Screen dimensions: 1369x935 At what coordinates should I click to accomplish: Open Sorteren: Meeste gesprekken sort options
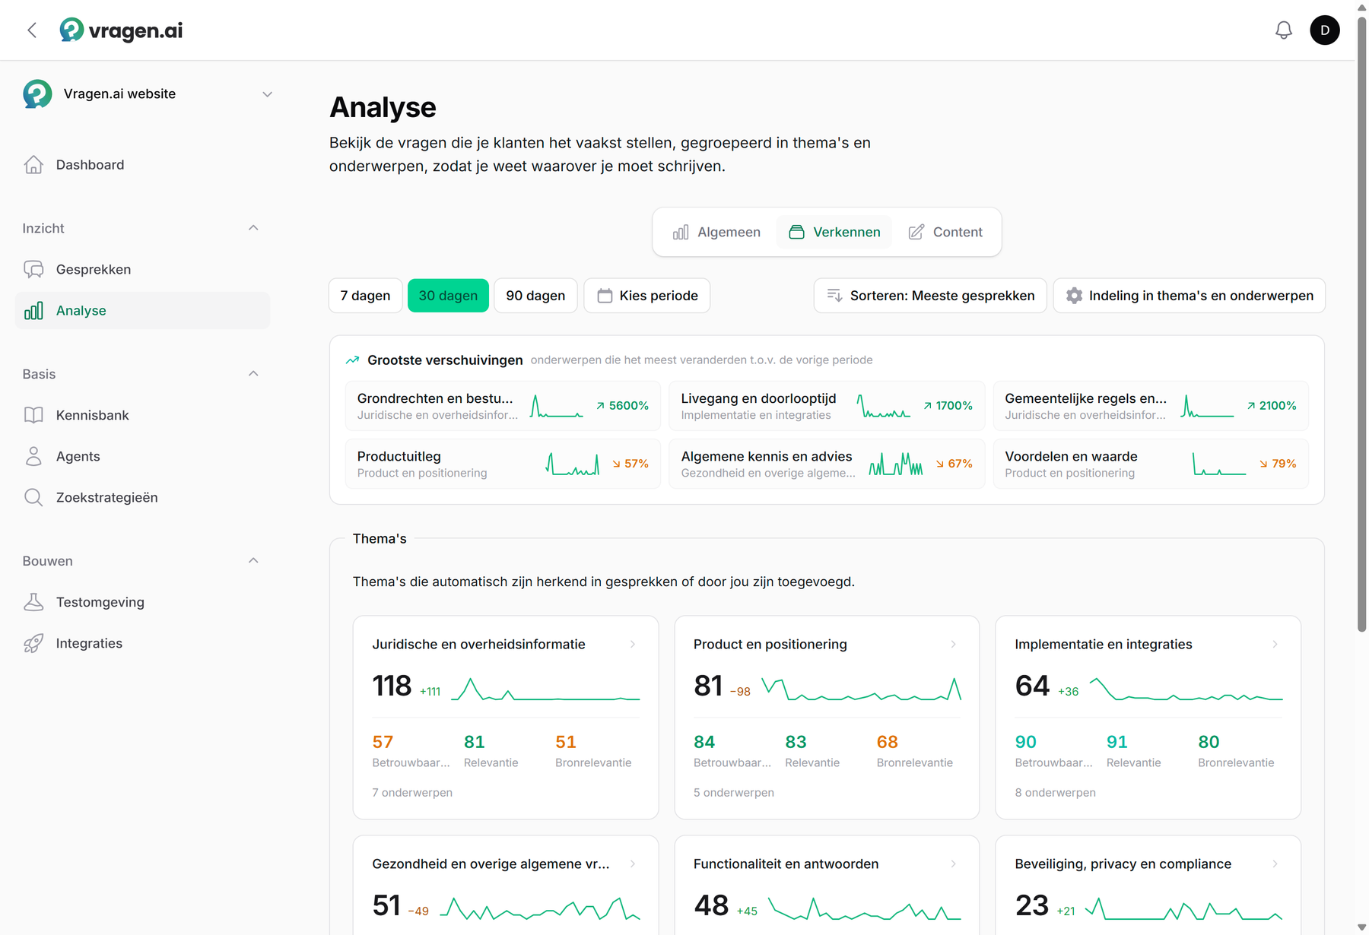coord(930,296)
